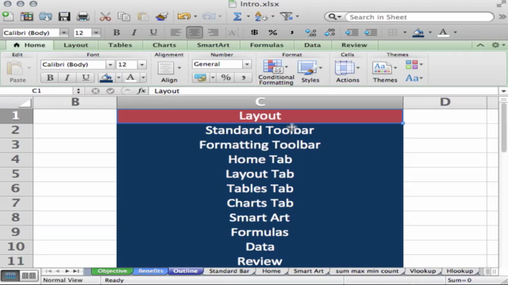Click the fx insert function button
The image size is (508, 285).
point(141,91)
